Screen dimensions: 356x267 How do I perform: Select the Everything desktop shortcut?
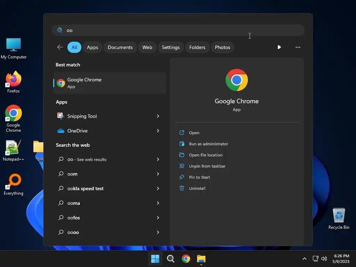coord(14,184)
